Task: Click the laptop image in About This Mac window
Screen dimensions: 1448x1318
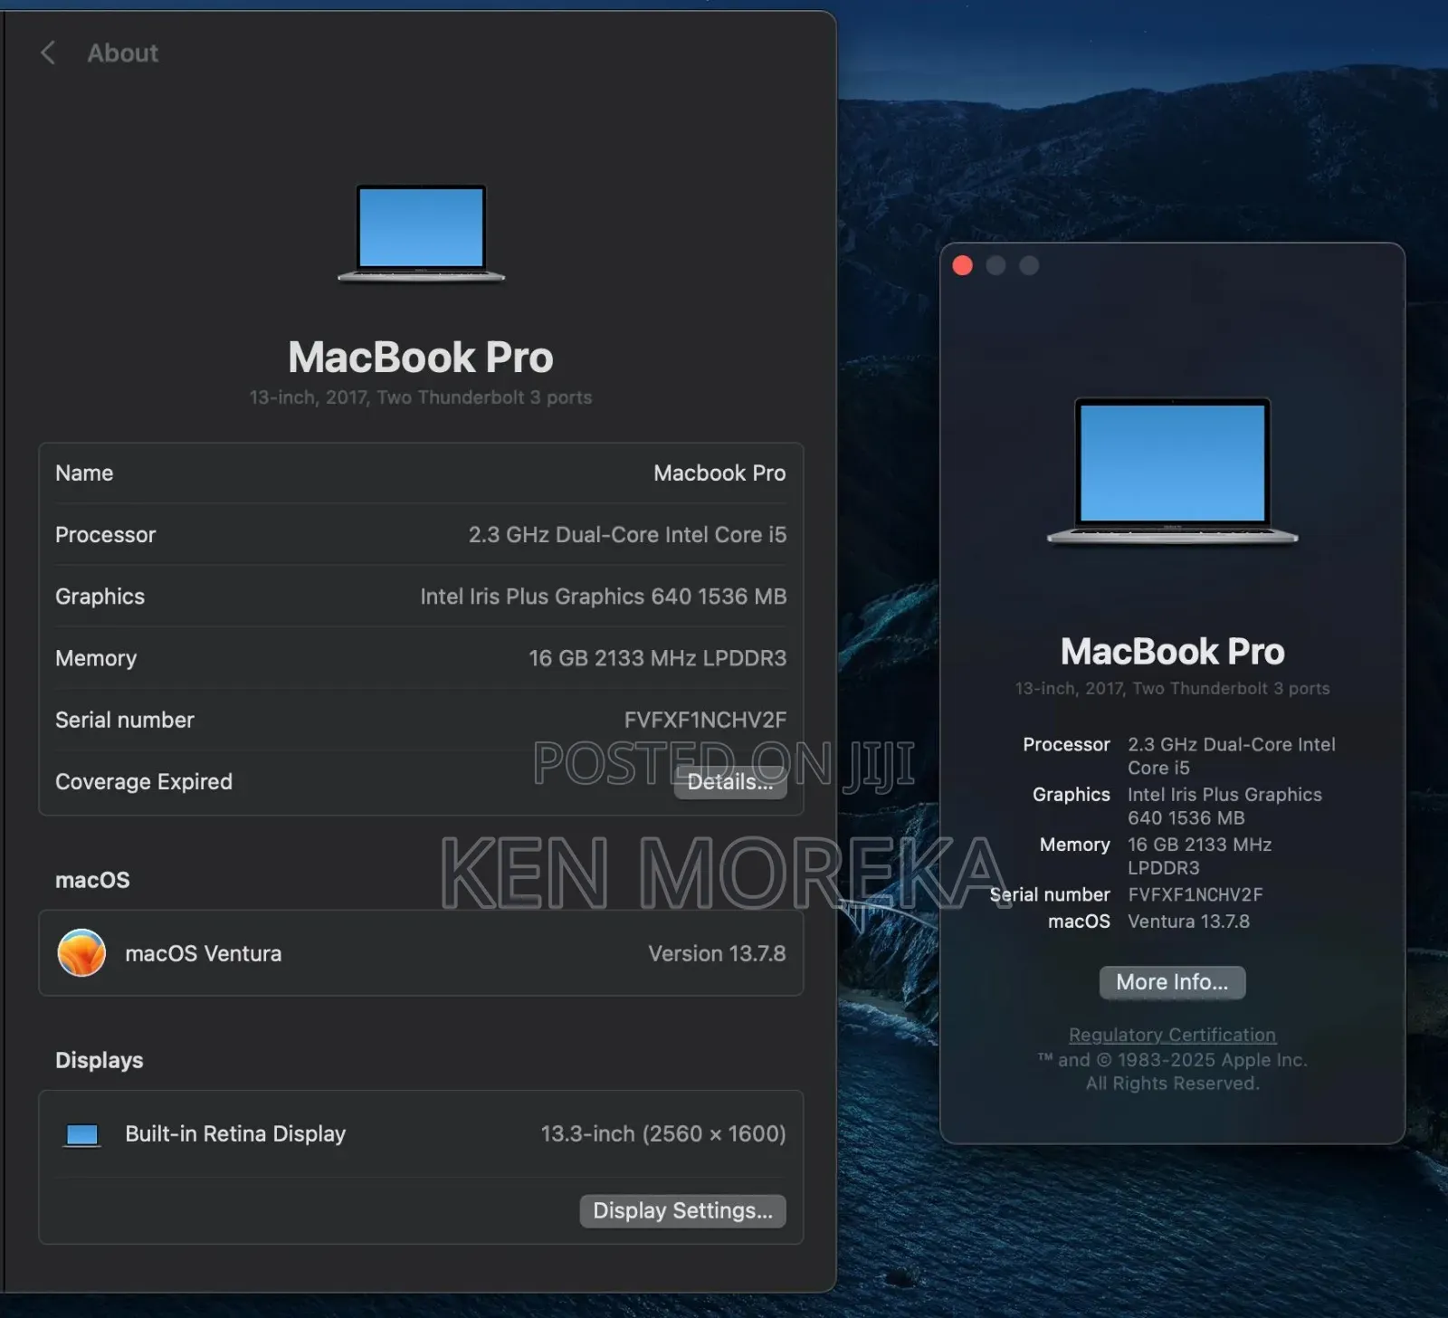Action: click(1172, 471)
